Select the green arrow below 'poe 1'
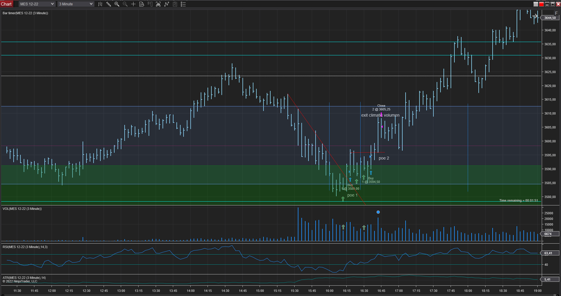The image size is (561, 296). pos(343,199)
